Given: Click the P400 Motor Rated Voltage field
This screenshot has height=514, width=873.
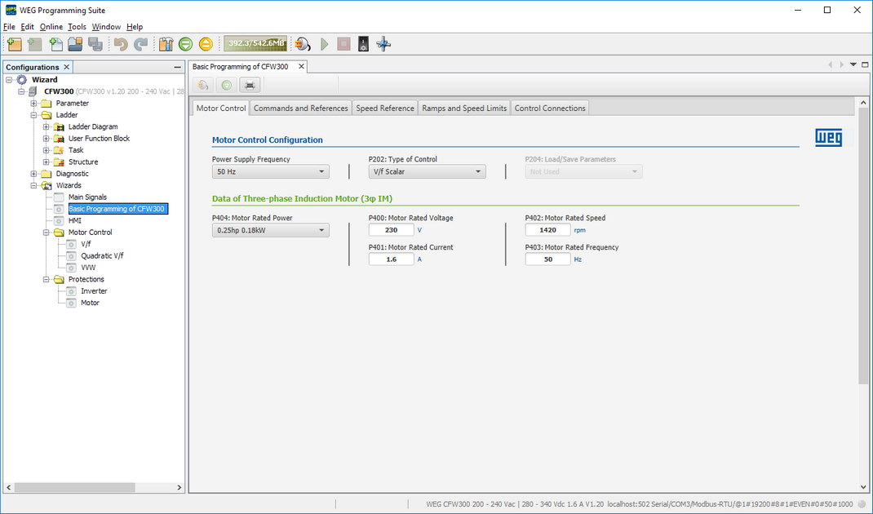Looking at the screenshot, I should tap(391, 229).
